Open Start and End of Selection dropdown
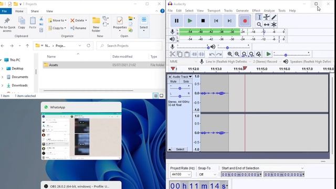This screenshot has width=336, height=189. (x=262, y=168)
